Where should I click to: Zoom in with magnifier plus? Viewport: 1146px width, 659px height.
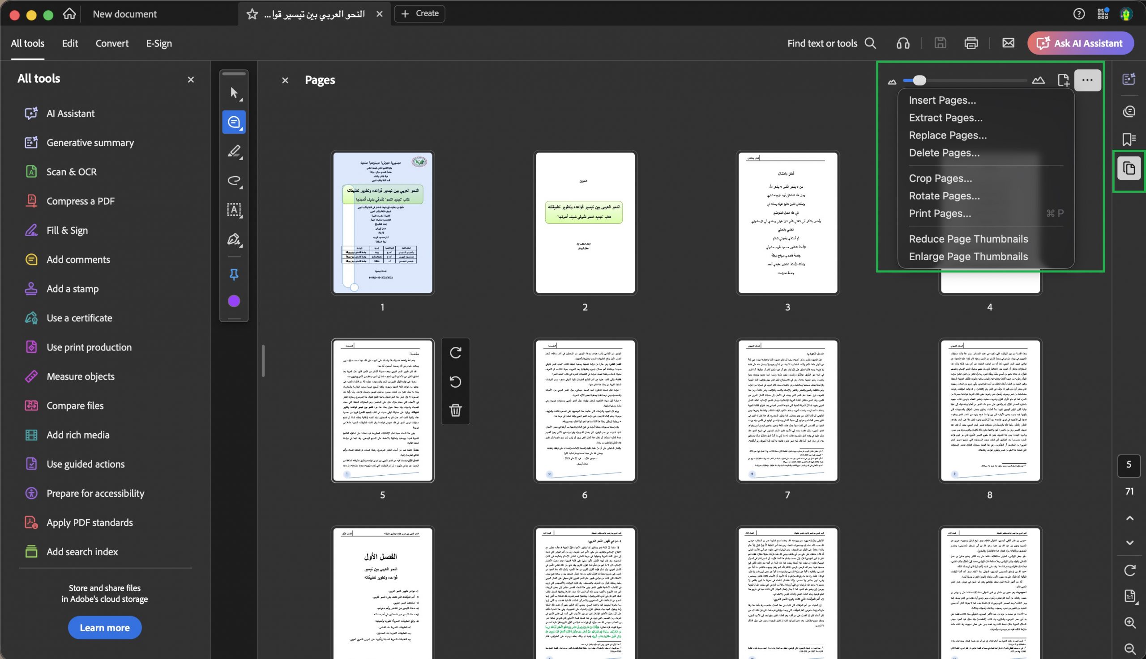point(1129,623)
